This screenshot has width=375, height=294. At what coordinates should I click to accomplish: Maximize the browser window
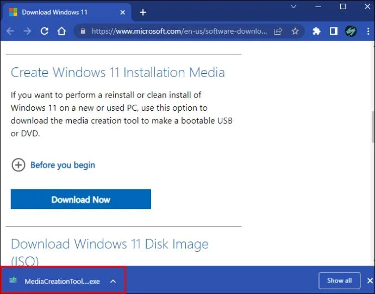pos(343,7)
